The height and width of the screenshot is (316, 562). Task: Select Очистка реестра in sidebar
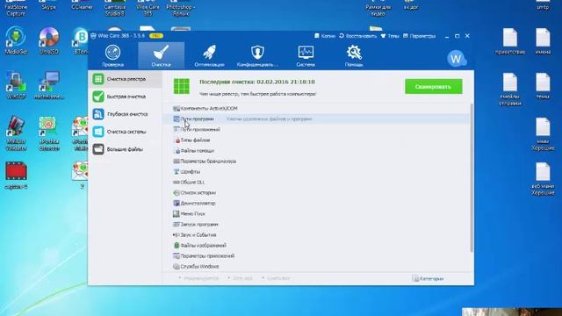125,79
